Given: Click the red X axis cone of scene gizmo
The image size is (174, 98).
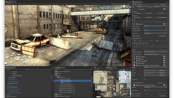Looking at the screenshot, I should pos(128,77).
